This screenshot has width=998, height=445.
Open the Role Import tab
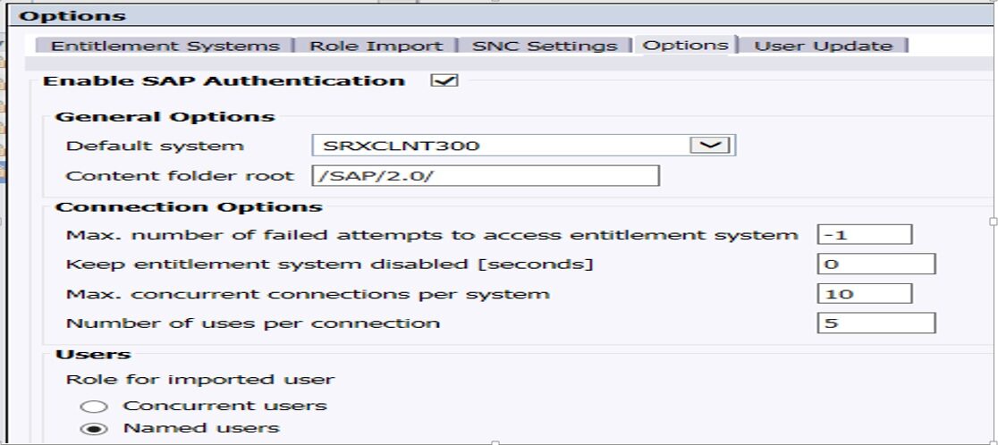point(376,46)
